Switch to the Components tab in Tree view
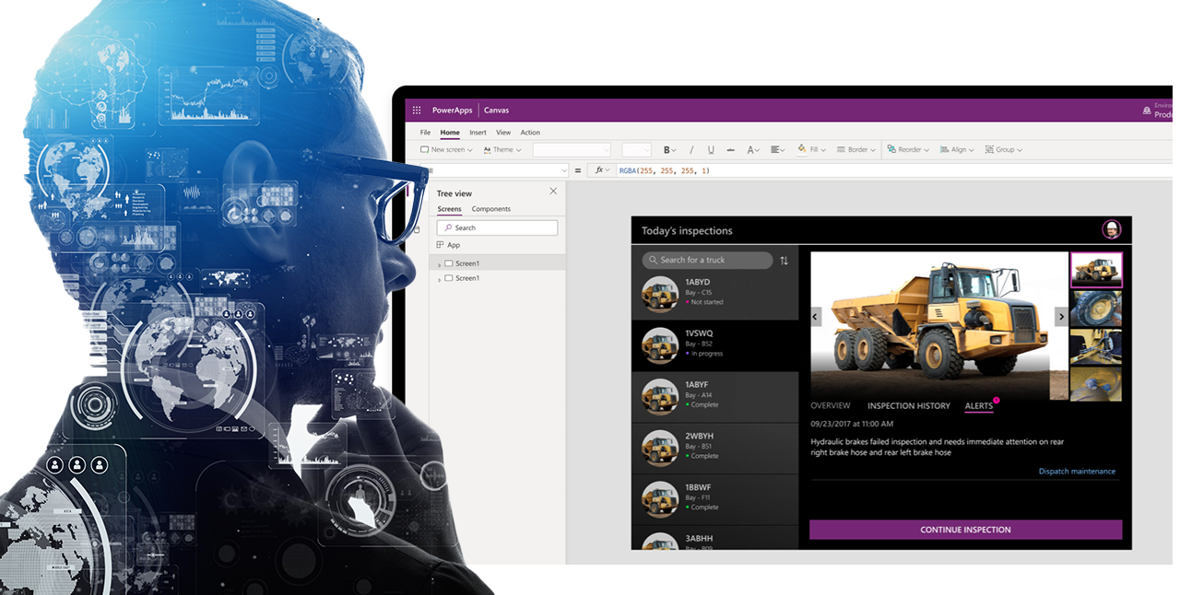Viewport: 1180px width, 595px height. coord(491,209)
